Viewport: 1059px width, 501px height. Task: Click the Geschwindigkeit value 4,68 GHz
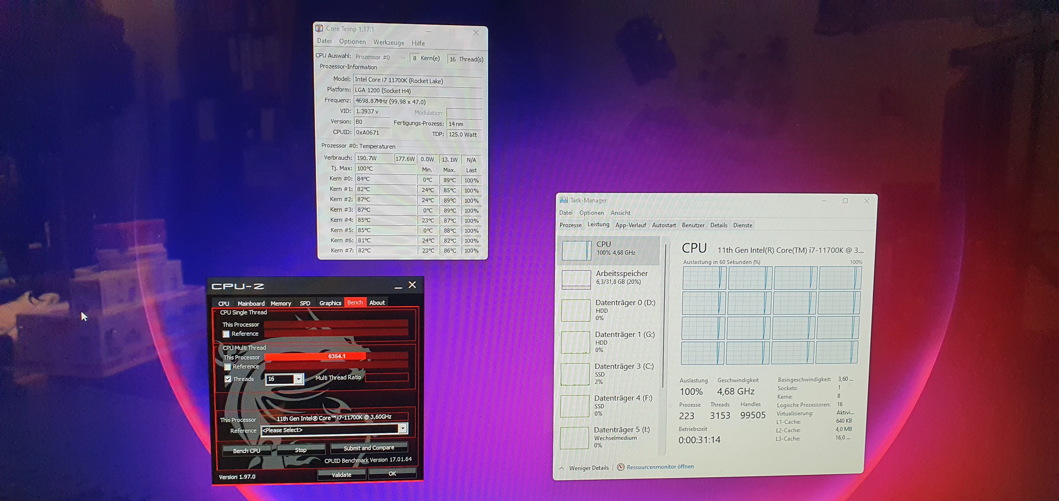[735, 391]
